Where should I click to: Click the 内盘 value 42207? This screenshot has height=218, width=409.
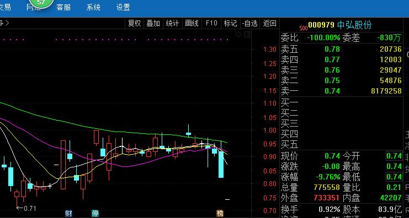click(391, 198)
